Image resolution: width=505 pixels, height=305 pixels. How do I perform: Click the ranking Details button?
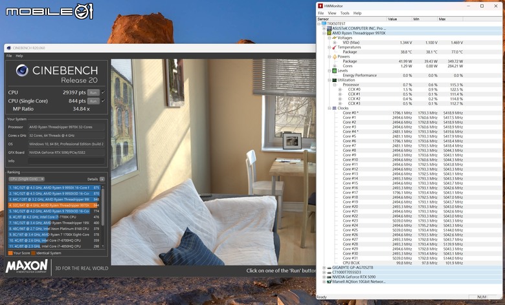tap(102, 179)
